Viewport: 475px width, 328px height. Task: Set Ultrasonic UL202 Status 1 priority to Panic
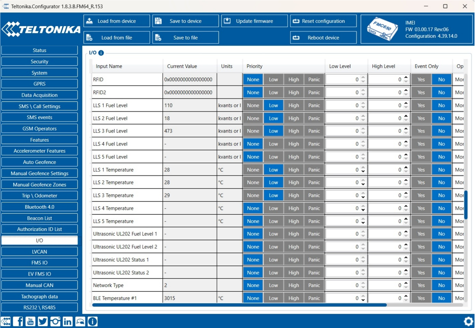(x=314, y=260)
